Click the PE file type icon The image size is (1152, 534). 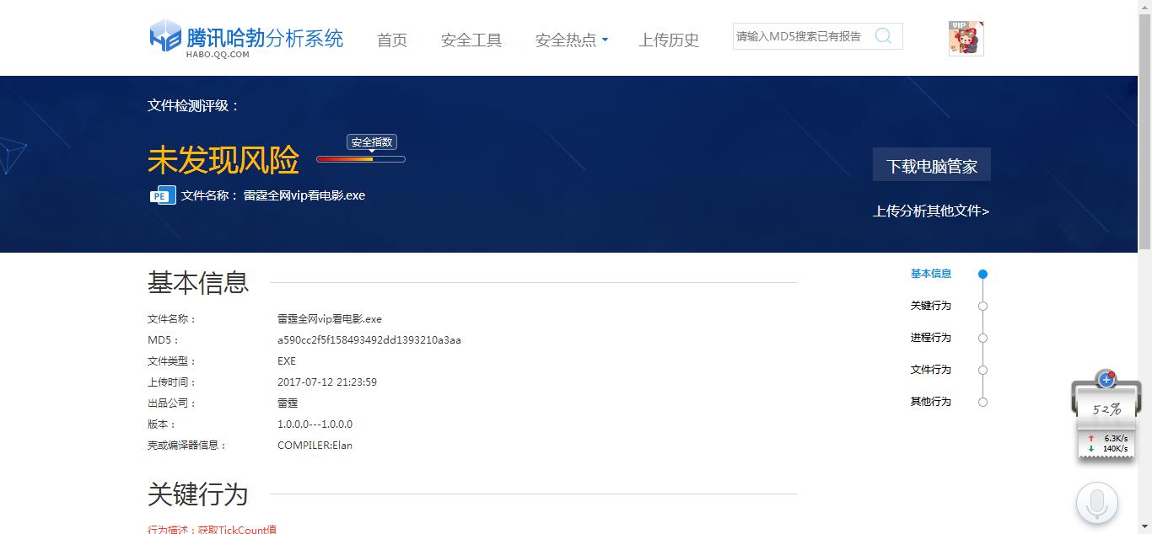[x=163, y=195]
